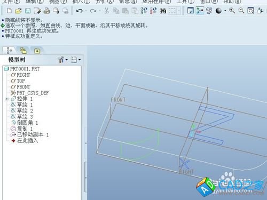Click the Zoom Out magnifier
The height and width of the screenshot is (200, 267).
coord(241,11)
